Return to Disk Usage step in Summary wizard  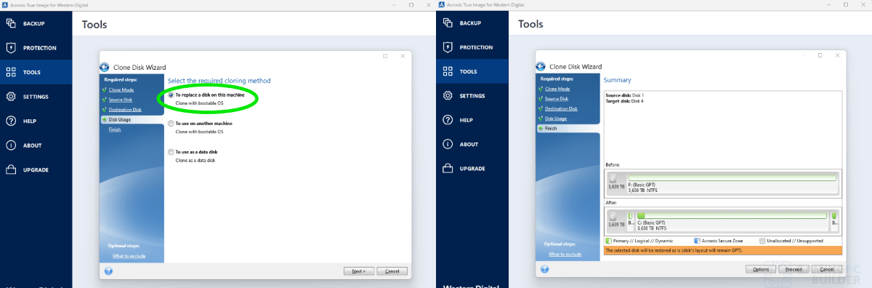[556, 119]
